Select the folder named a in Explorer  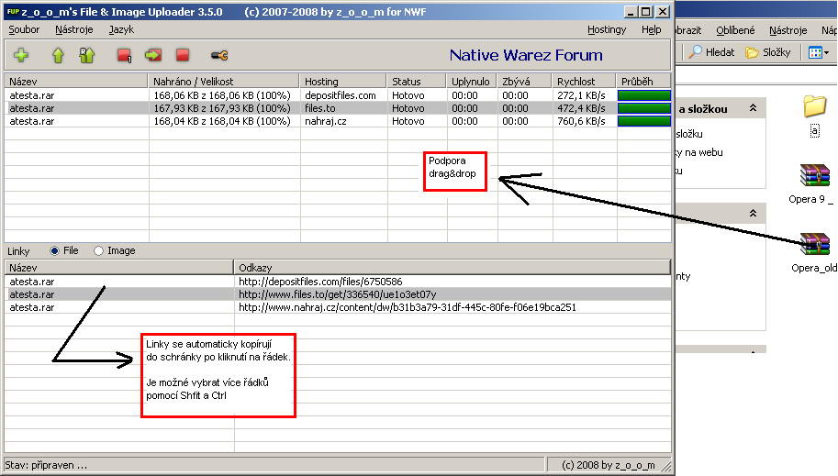pyautogui.click(x=814, y=106)
